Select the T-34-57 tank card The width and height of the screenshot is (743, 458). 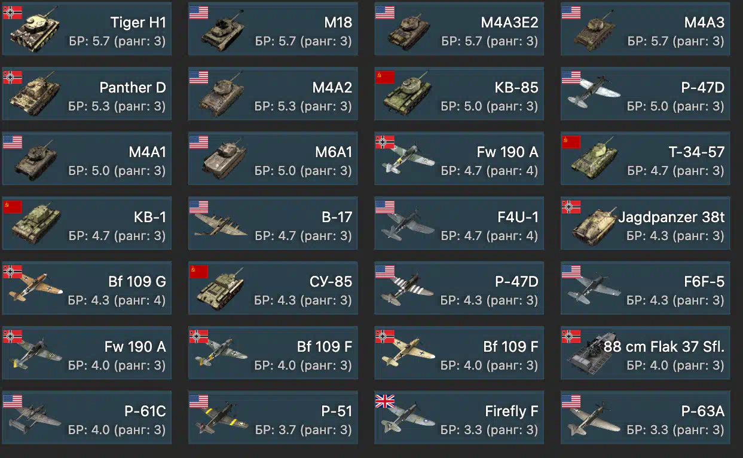(x=645, y=158)
